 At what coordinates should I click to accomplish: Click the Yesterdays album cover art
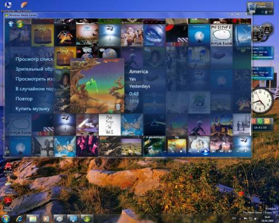[x=97, y=85]
